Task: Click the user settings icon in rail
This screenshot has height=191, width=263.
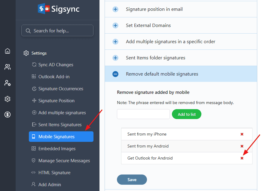Action: 8,83
